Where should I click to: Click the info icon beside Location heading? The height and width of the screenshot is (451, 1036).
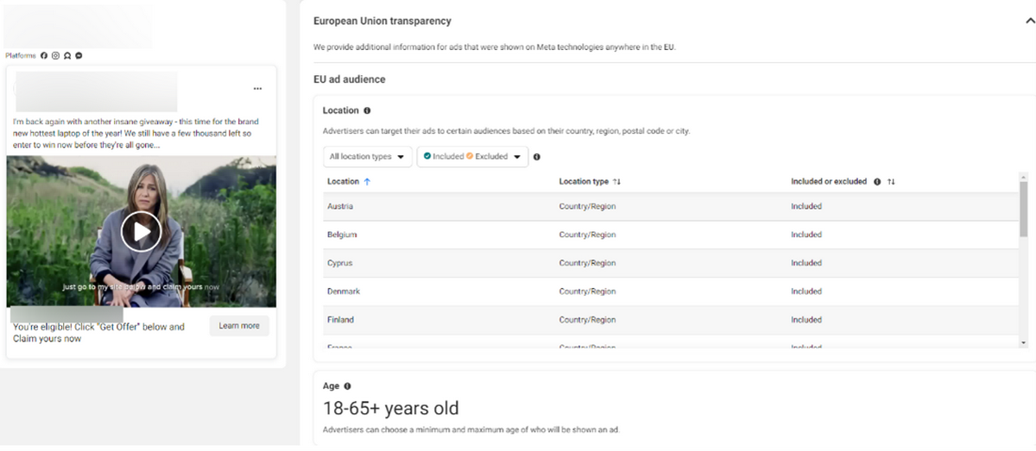coord(367,110)
